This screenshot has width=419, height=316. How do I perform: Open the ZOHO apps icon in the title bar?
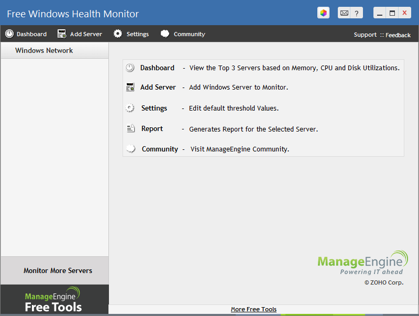coord(323,13)
